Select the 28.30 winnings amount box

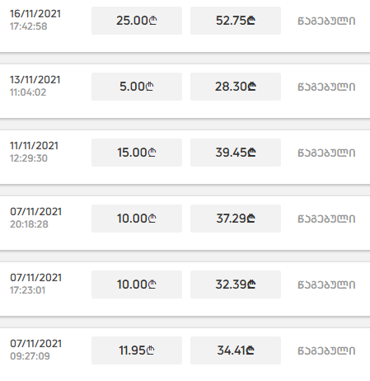point(236,87)
